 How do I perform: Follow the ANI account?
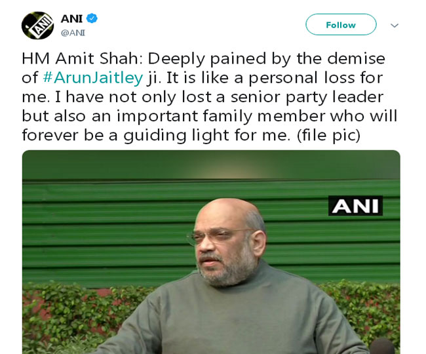click(341, 24)
